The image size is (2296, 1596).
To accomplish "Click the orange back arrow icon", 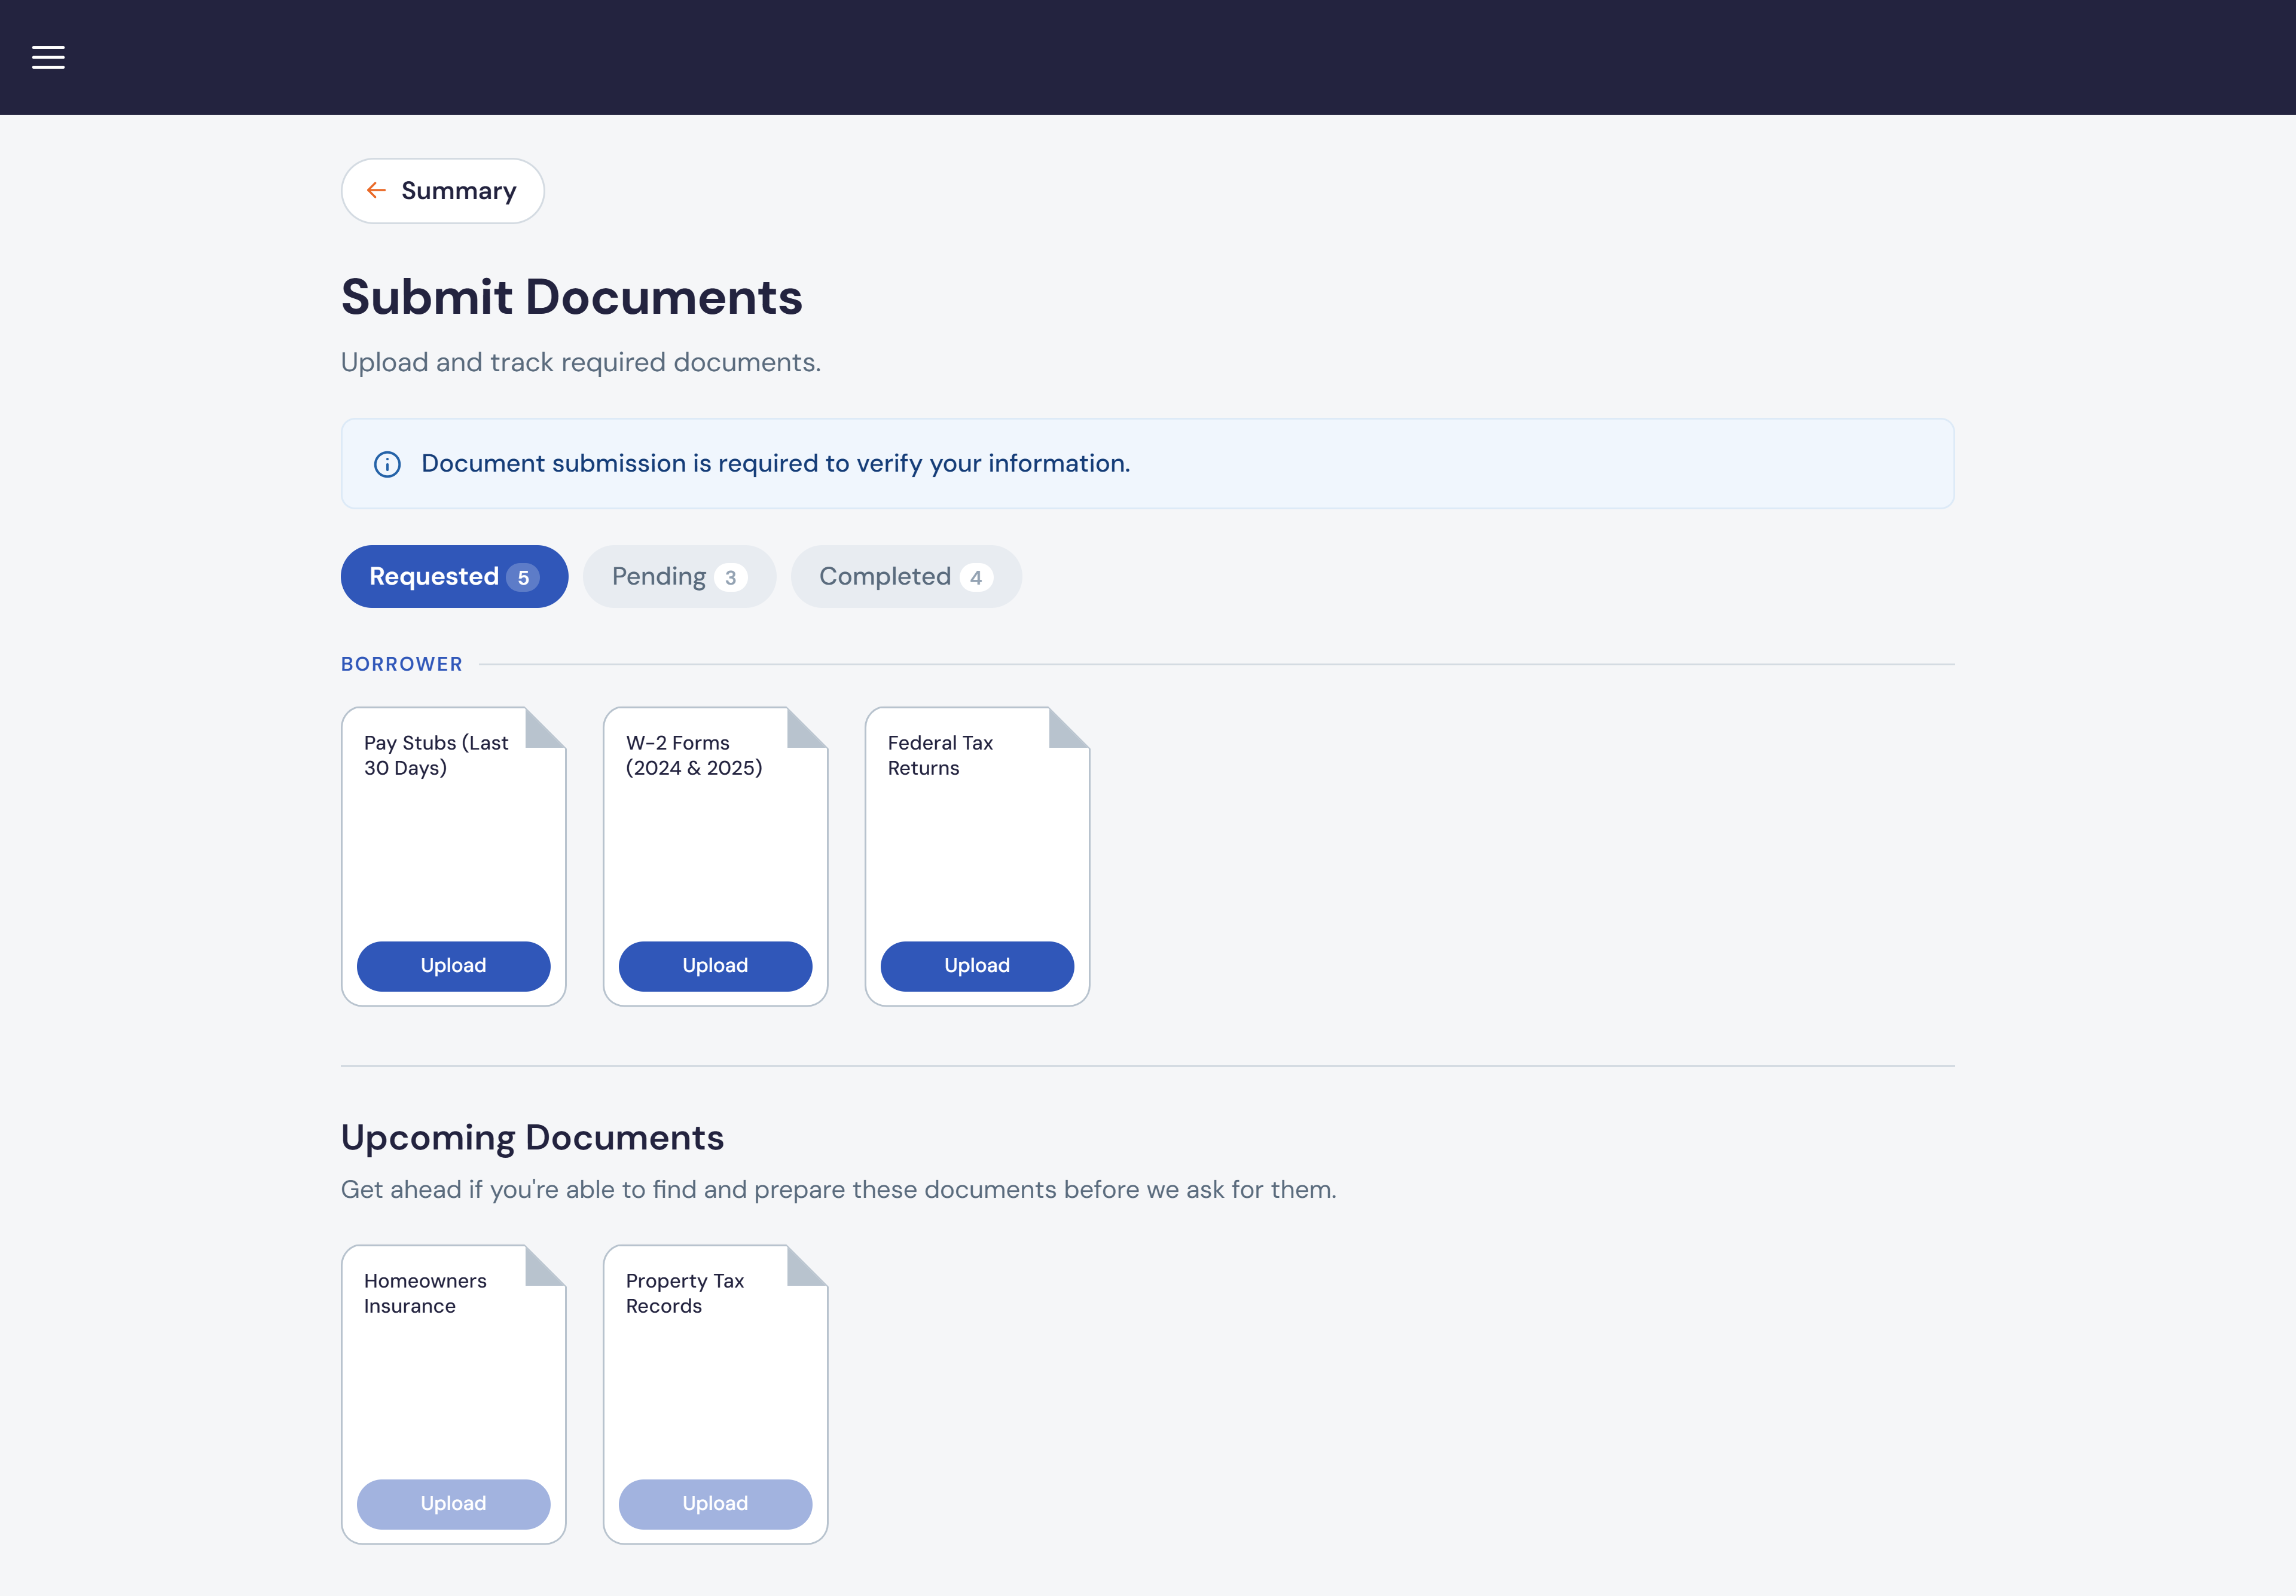I will (376, 190).
